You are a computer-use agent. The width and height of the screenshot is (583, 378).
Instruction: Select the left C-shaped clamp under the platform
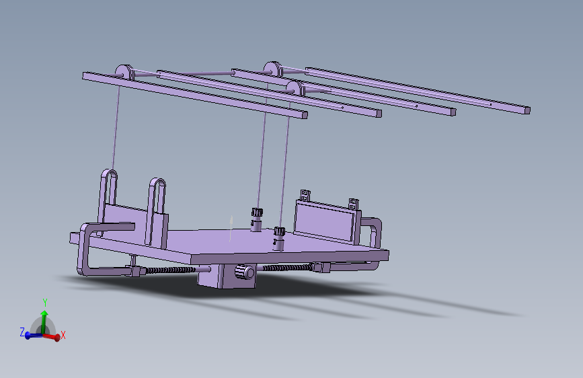[x=84, y=250]
